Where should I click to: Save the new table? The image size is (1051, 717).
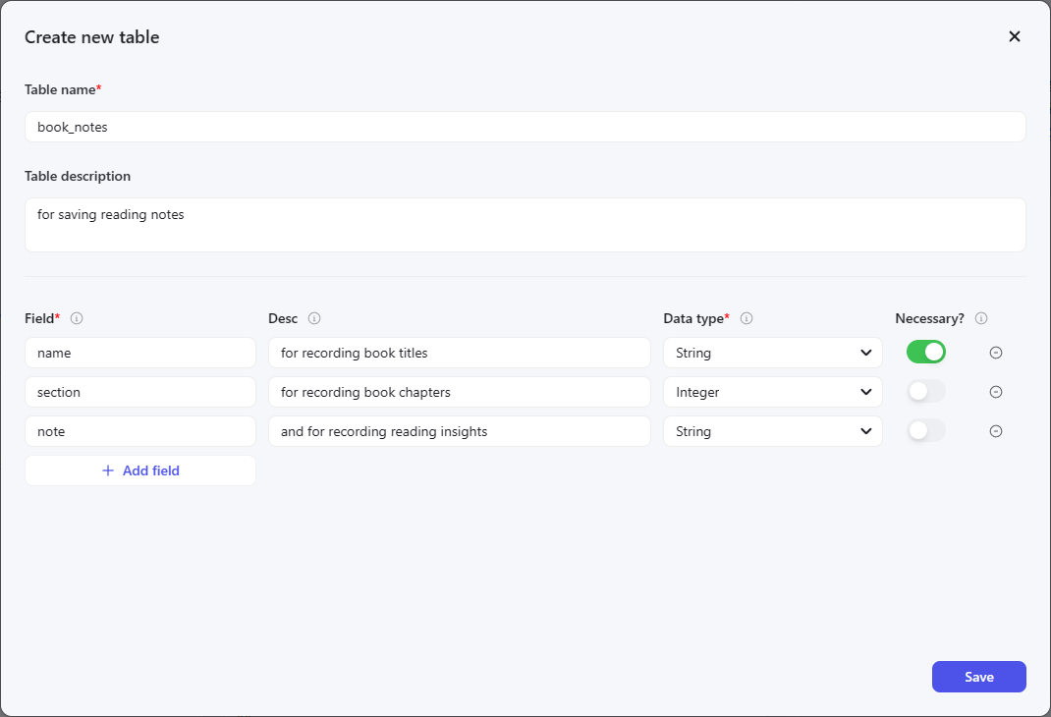click(x=978, y=677)
